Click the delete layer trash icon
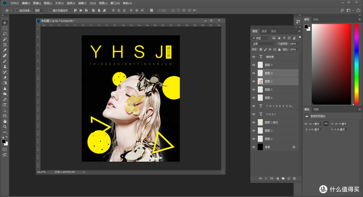 (294, 178)
